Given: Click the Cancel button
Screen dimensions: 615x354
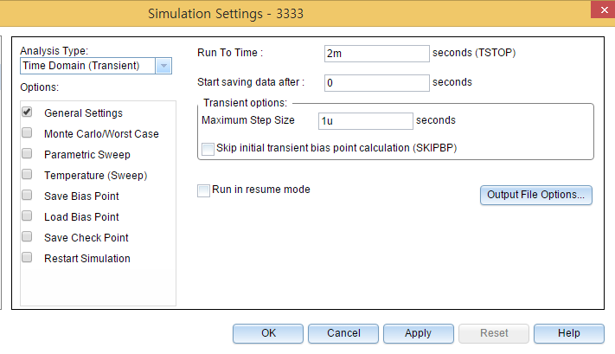Looking at the screenshot, I should click(343, 333).
